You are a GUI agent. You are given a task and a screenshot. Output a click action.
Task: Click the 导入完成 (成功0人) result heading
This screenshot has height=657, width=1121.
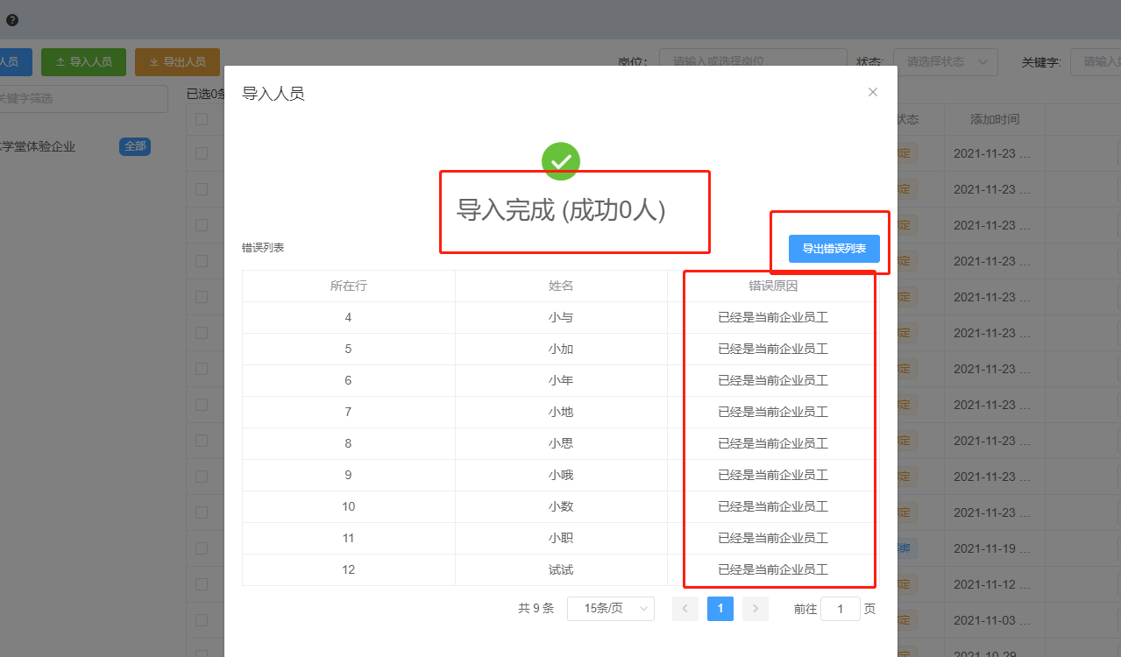pyautogui.click(x=561, y=210)
